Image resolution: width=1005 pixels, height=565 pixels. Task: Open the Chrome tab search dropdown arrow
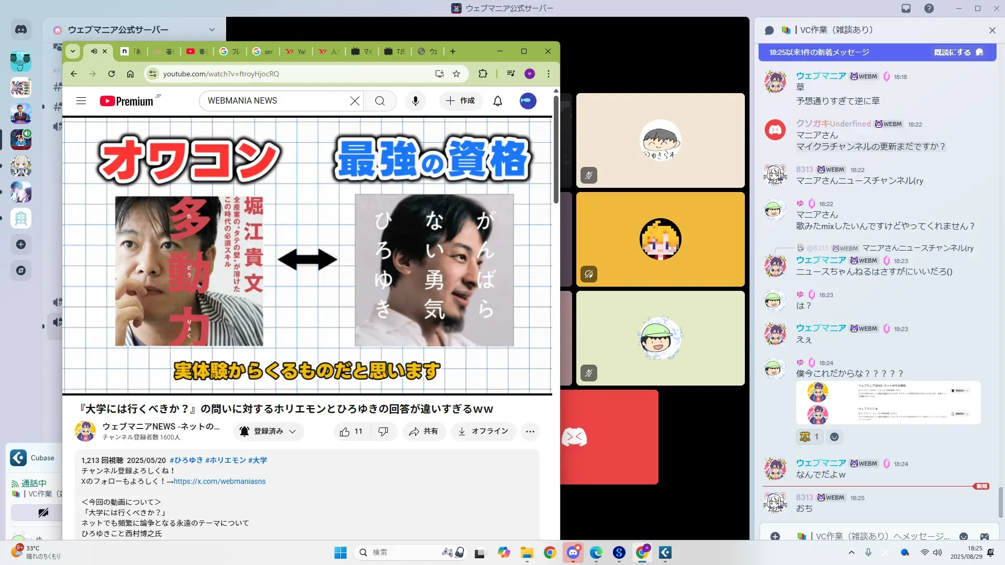coord(73,51)
